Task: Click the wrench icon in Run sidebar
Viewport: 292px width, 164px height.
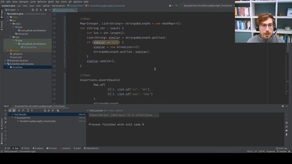Action: coord(5,123)
